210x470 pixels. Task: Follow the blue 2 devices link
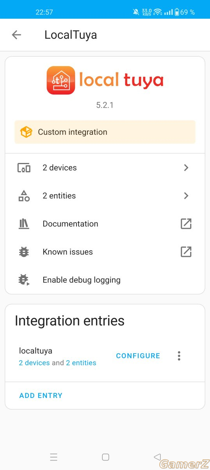tap(34, 363)
